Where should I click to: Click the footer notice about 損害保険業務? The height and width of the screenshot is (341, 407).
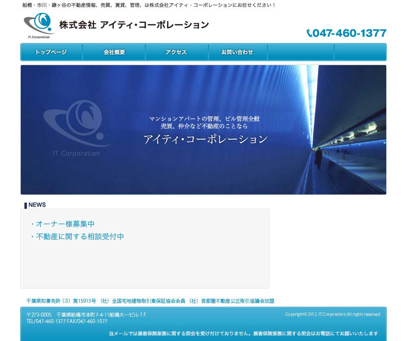click(x=243, y=334)
